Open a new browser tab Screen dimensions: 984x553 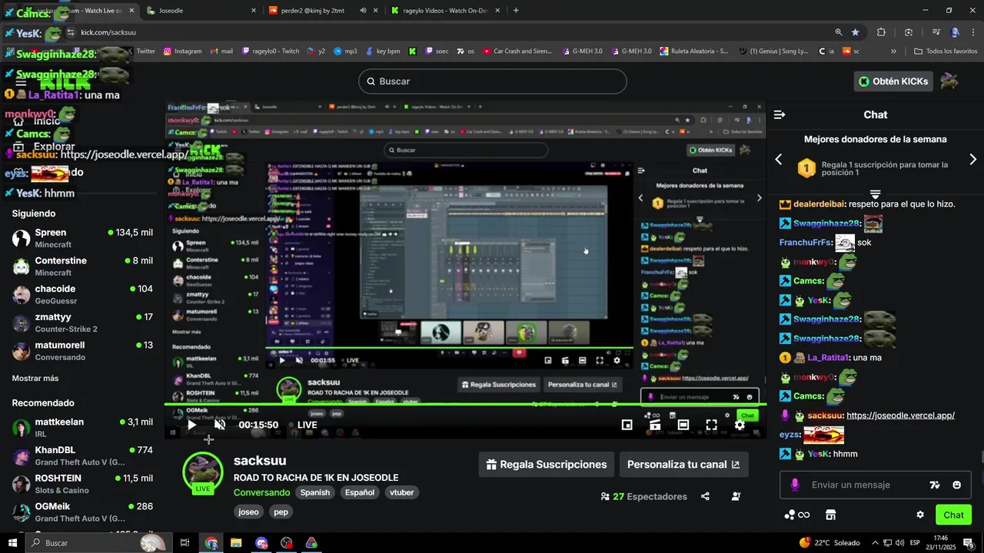pos(516,11)
